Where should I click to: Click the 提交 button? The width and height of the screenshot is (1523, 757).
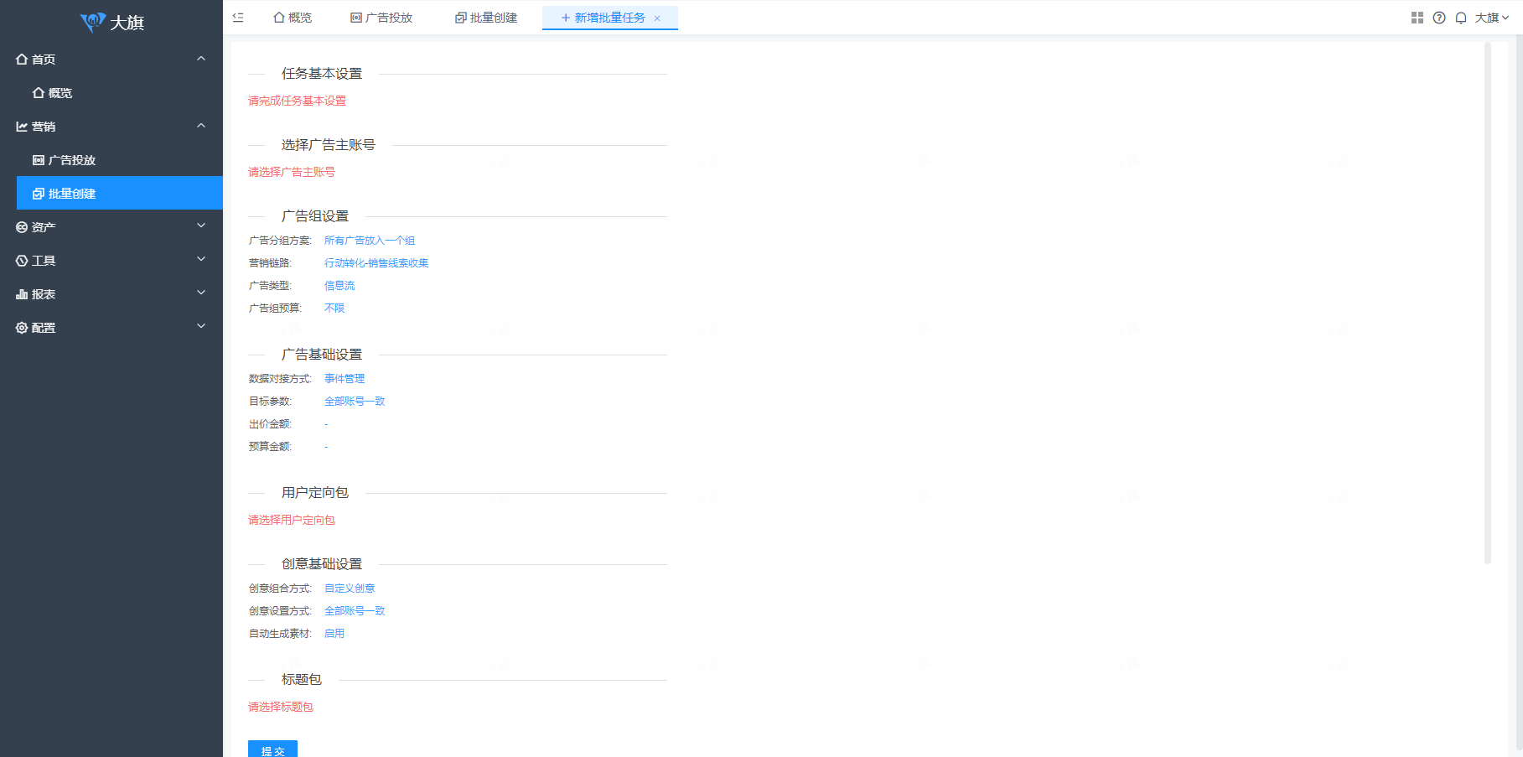272,750
